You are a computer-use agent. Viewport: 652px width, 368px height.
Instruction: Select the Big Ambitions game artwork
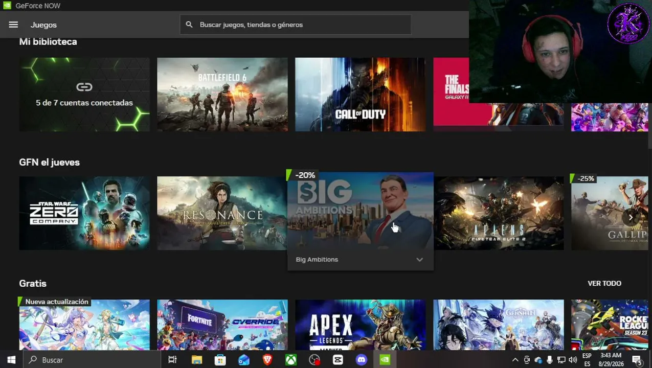click(360, 211)
